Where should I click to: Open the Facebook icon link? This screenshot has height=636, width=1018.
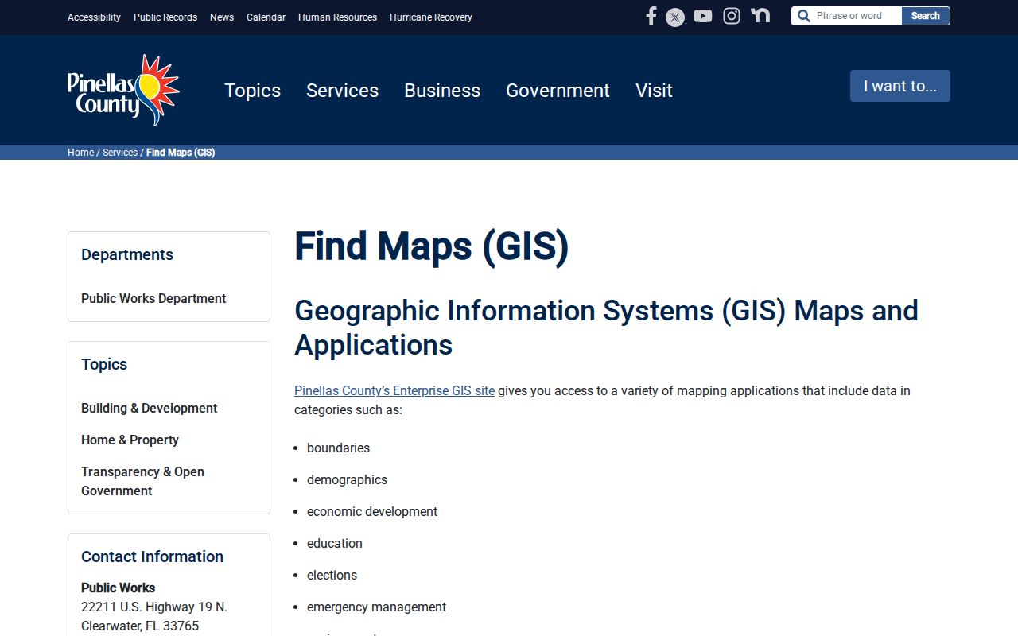coord(651,16)
